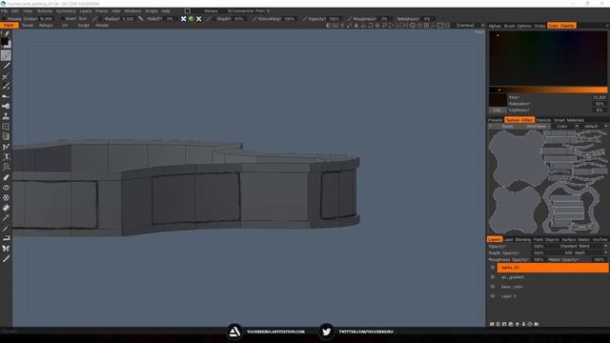Viewport: 610px width, 343px height.
Task: Open the Camera dropdown
Action: tap(470, 26)
